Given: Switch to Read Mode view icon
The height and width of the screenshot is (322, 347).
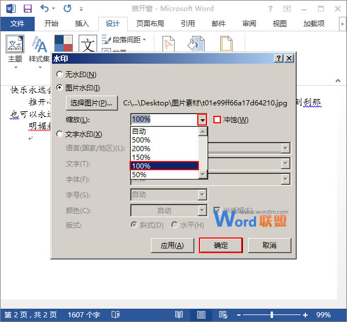Looking at the screenshot, I should pos(179,314).
